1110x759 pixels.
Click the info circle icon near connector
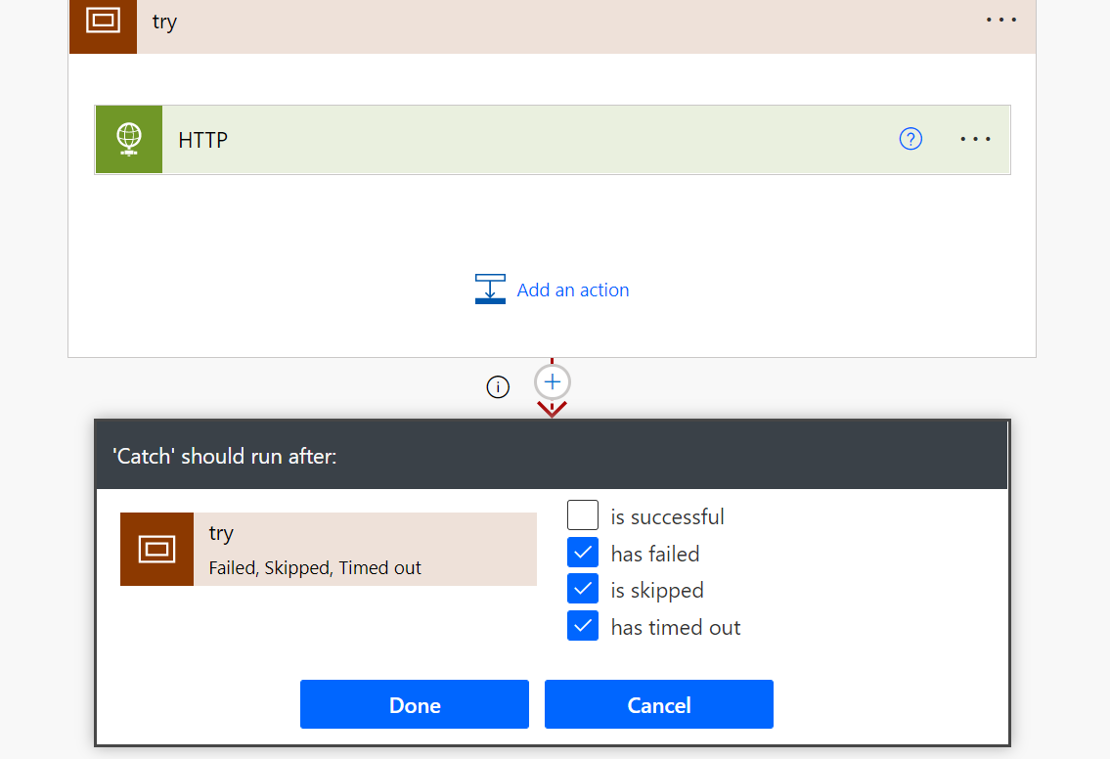pyautogui.click(x=498, y=387)
